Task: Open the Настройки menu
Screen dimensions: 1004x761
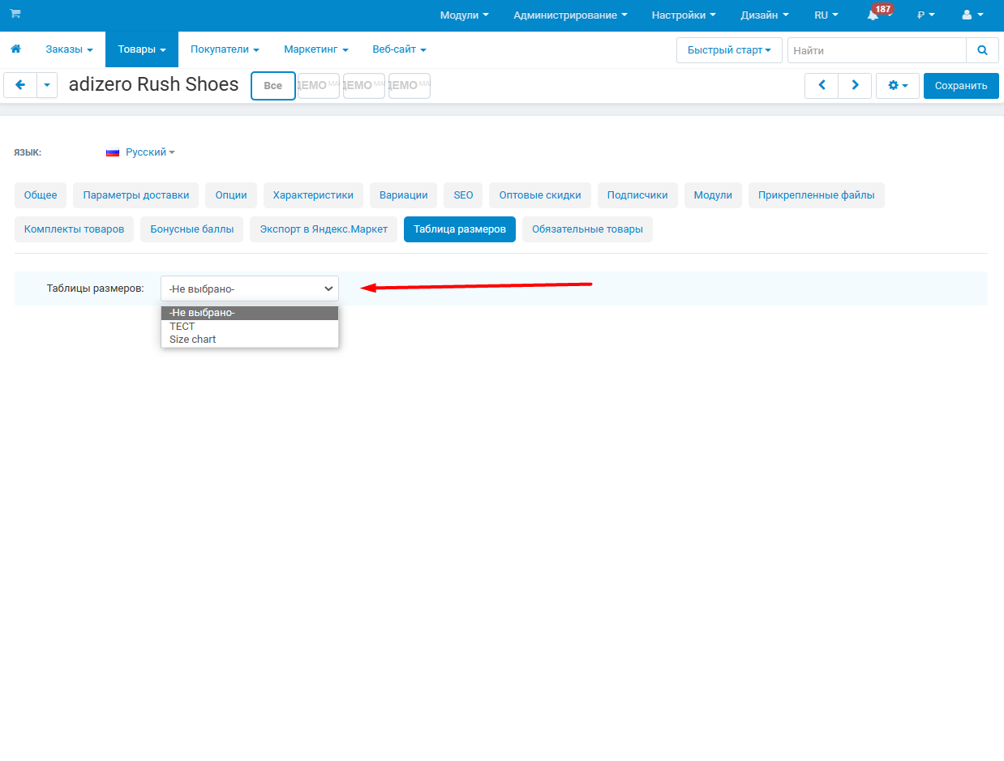Action: 684,15
